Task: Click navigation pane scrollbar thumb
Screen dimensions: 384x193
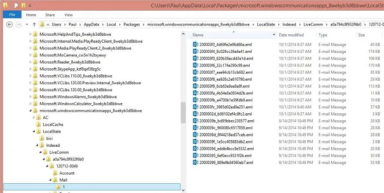Action: coord(183,113)
